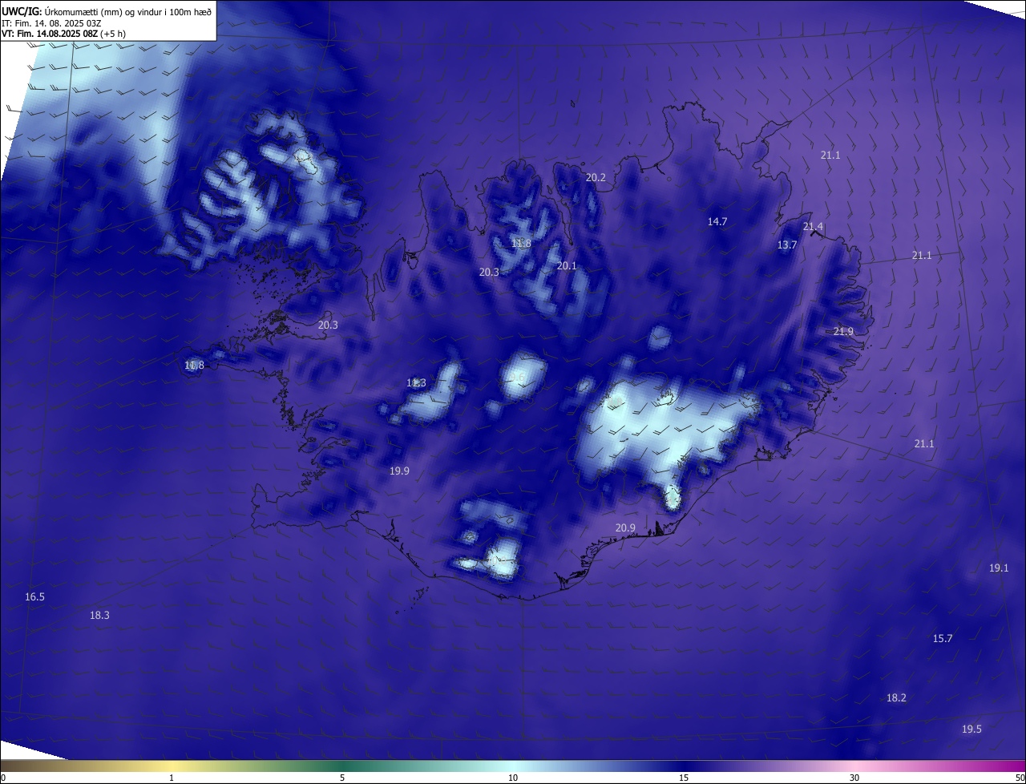The height and width of the screenshot is (784, 1026).
Task: Click the color scale label 50
Action: 1020,778
